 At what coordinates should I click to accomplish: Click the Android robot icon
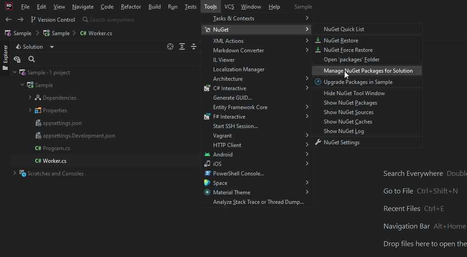(207, 154)
